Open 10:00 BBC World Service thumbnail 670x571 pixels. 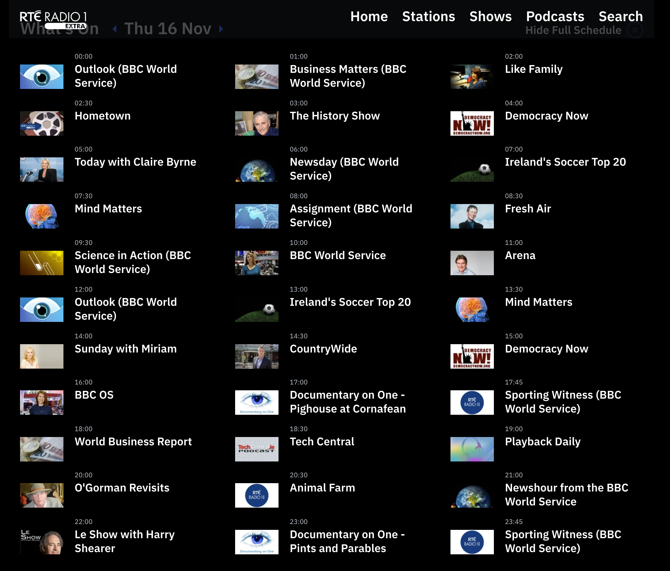pyautogui.click(x=257, y=263)
